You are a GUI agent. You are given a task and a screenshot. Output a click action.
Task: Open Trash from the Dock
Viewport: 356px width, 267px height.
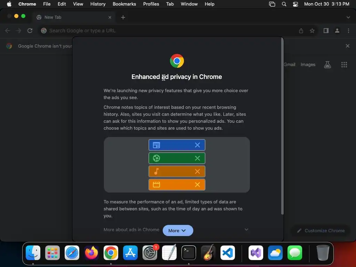[323, 253]
